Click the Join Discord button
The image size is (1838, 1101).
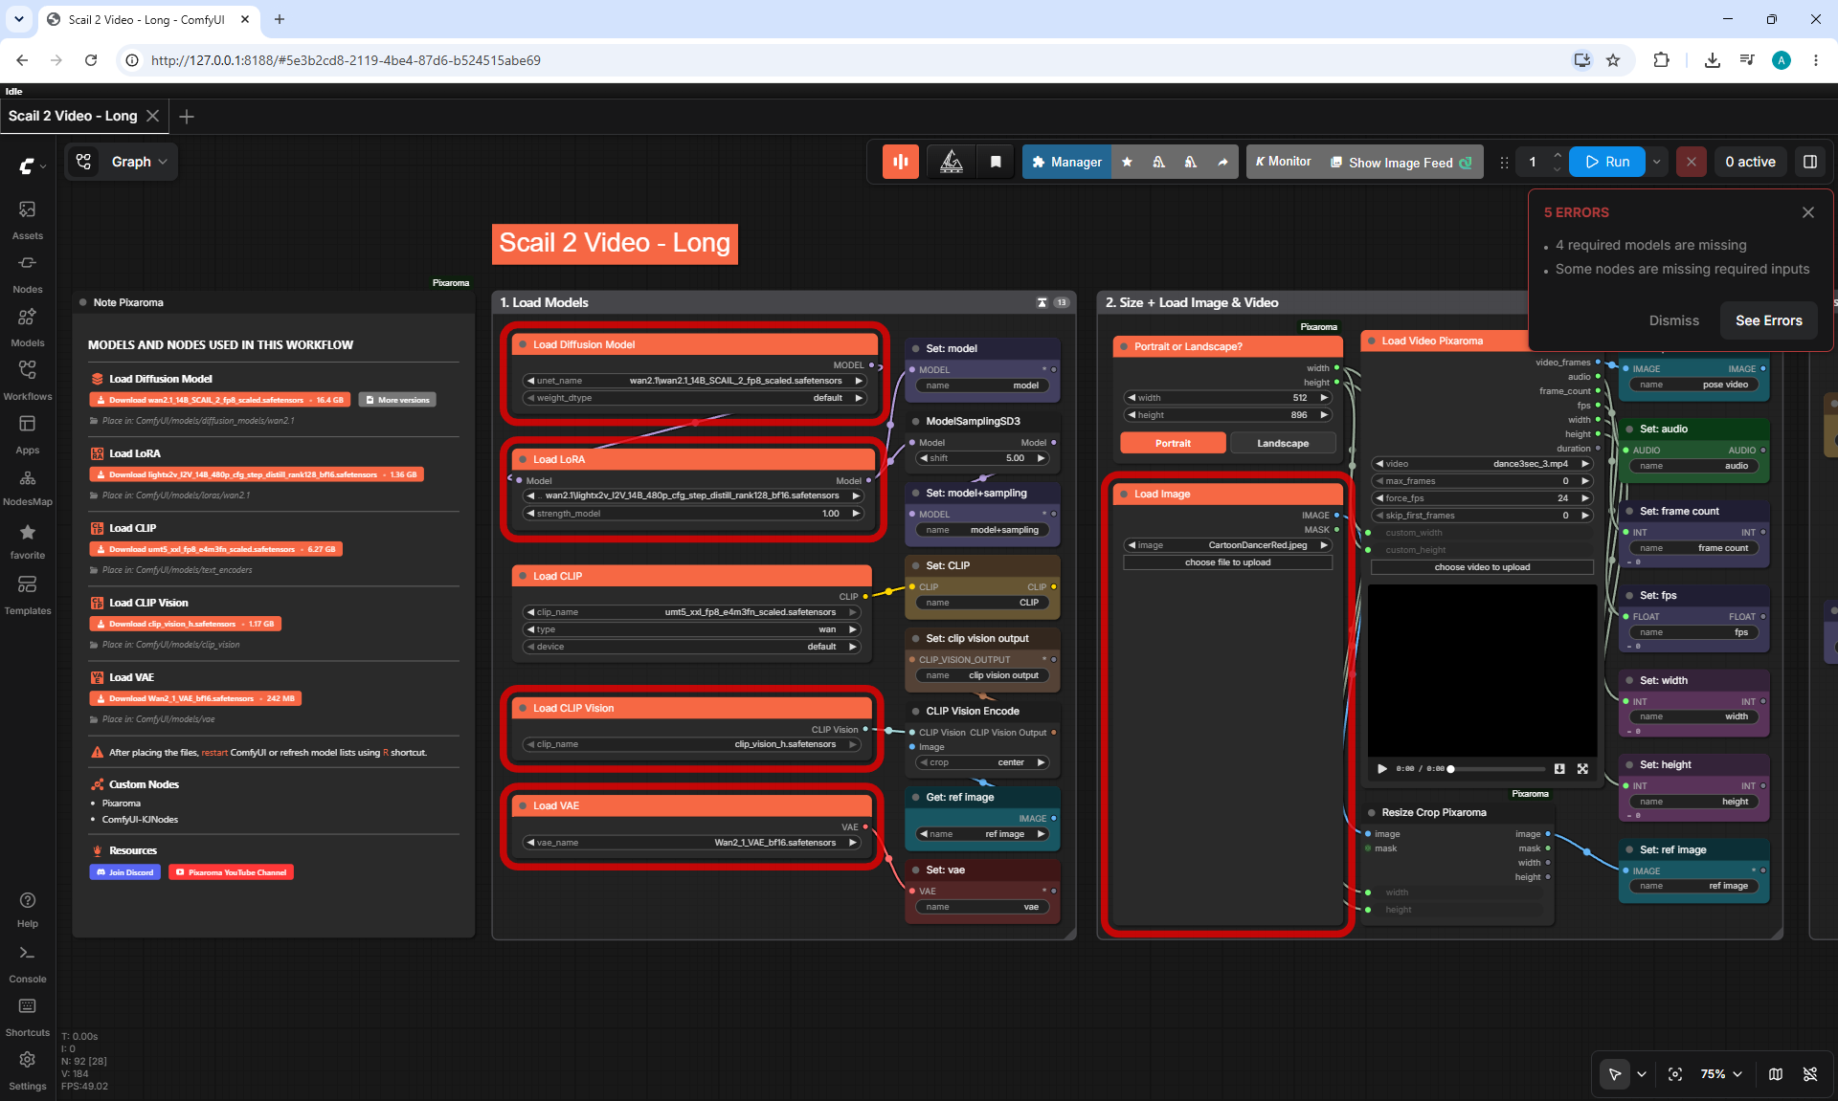[125, 872]
